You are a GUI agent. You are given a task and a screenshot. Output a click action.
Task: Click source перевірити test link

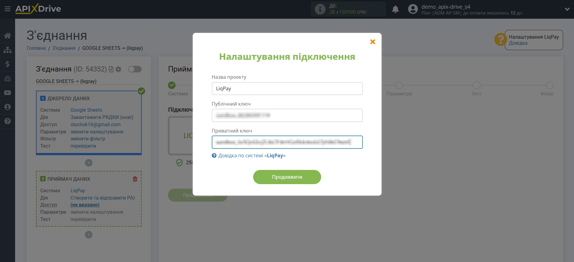83,146
